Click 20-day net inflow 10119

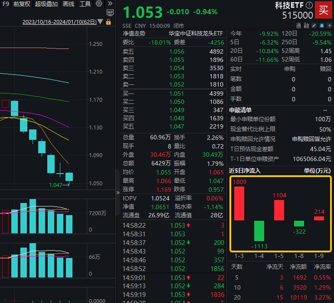[x=298, y=297]
